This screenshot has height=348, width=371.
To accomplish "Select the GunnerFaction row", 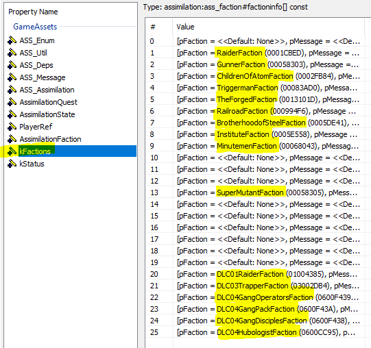I will click(255, 64).
